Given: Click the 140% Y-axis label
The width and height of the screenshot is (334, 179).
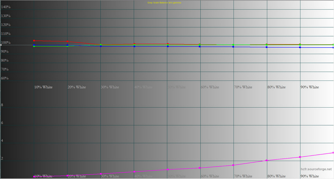Looking at the screenshot, I should point(6,7).
